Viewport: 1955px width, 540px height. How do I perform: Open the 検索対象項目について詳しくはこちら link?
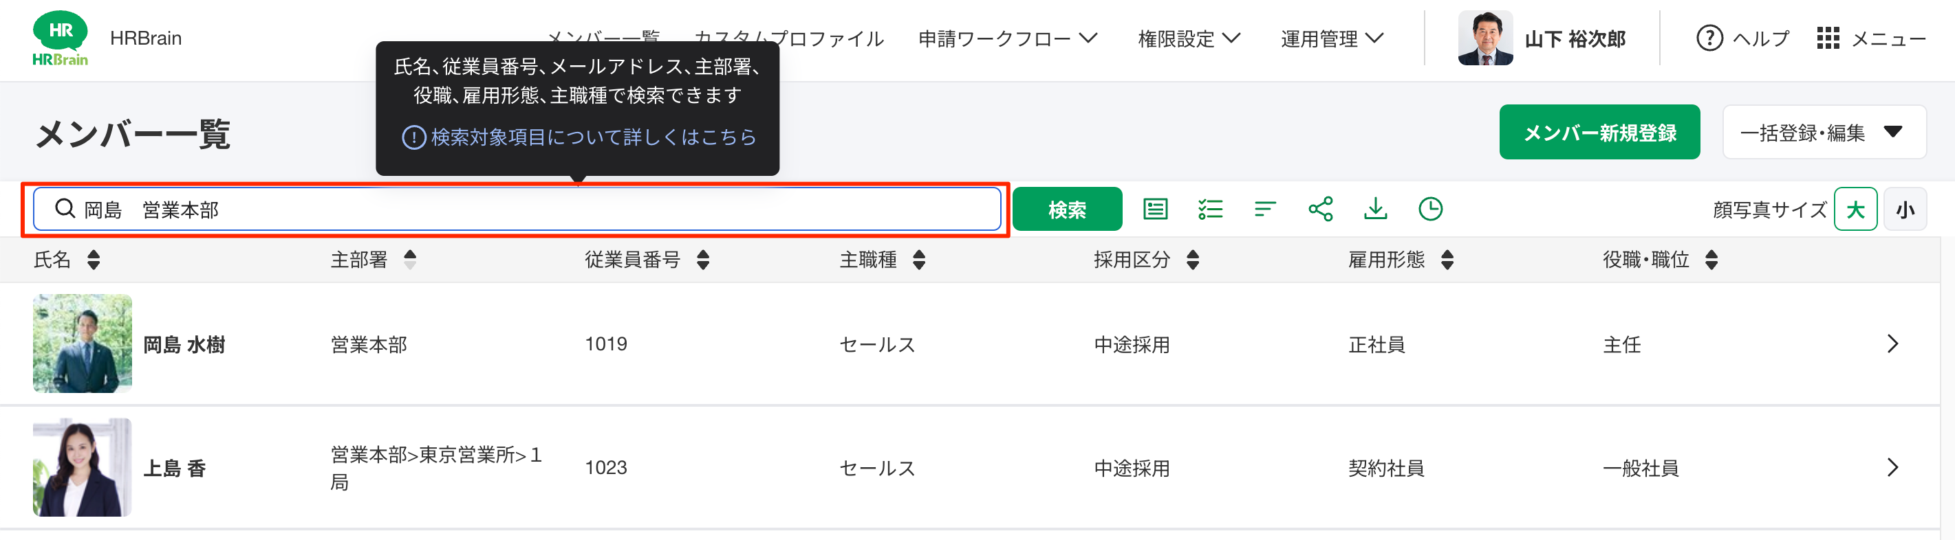[579, 137]
